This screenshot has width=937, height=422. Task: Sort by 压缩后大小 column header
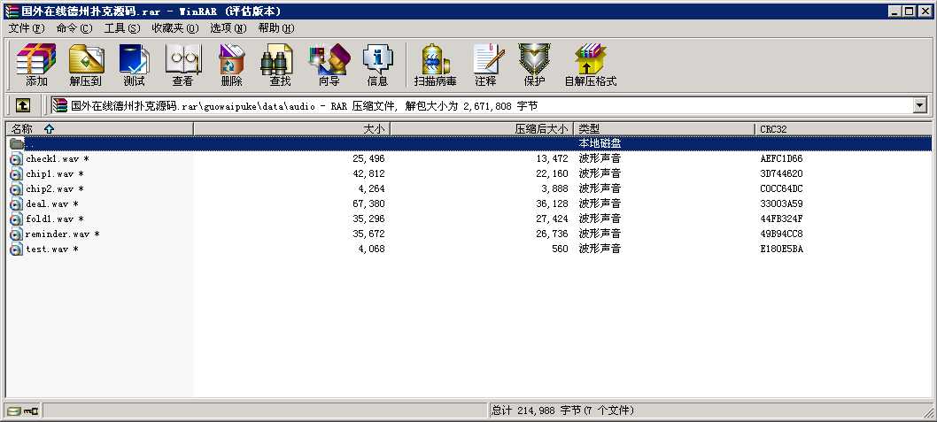pyautogui.click(x=482, y=128)
